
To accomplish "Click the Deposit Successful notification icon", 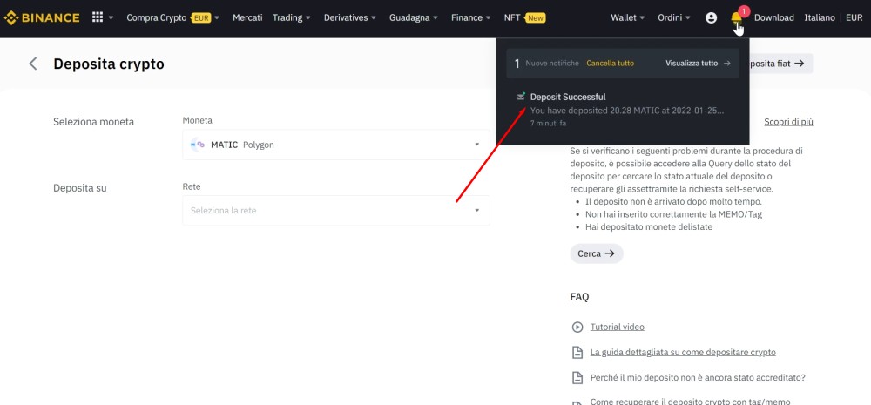I will 521,97.
